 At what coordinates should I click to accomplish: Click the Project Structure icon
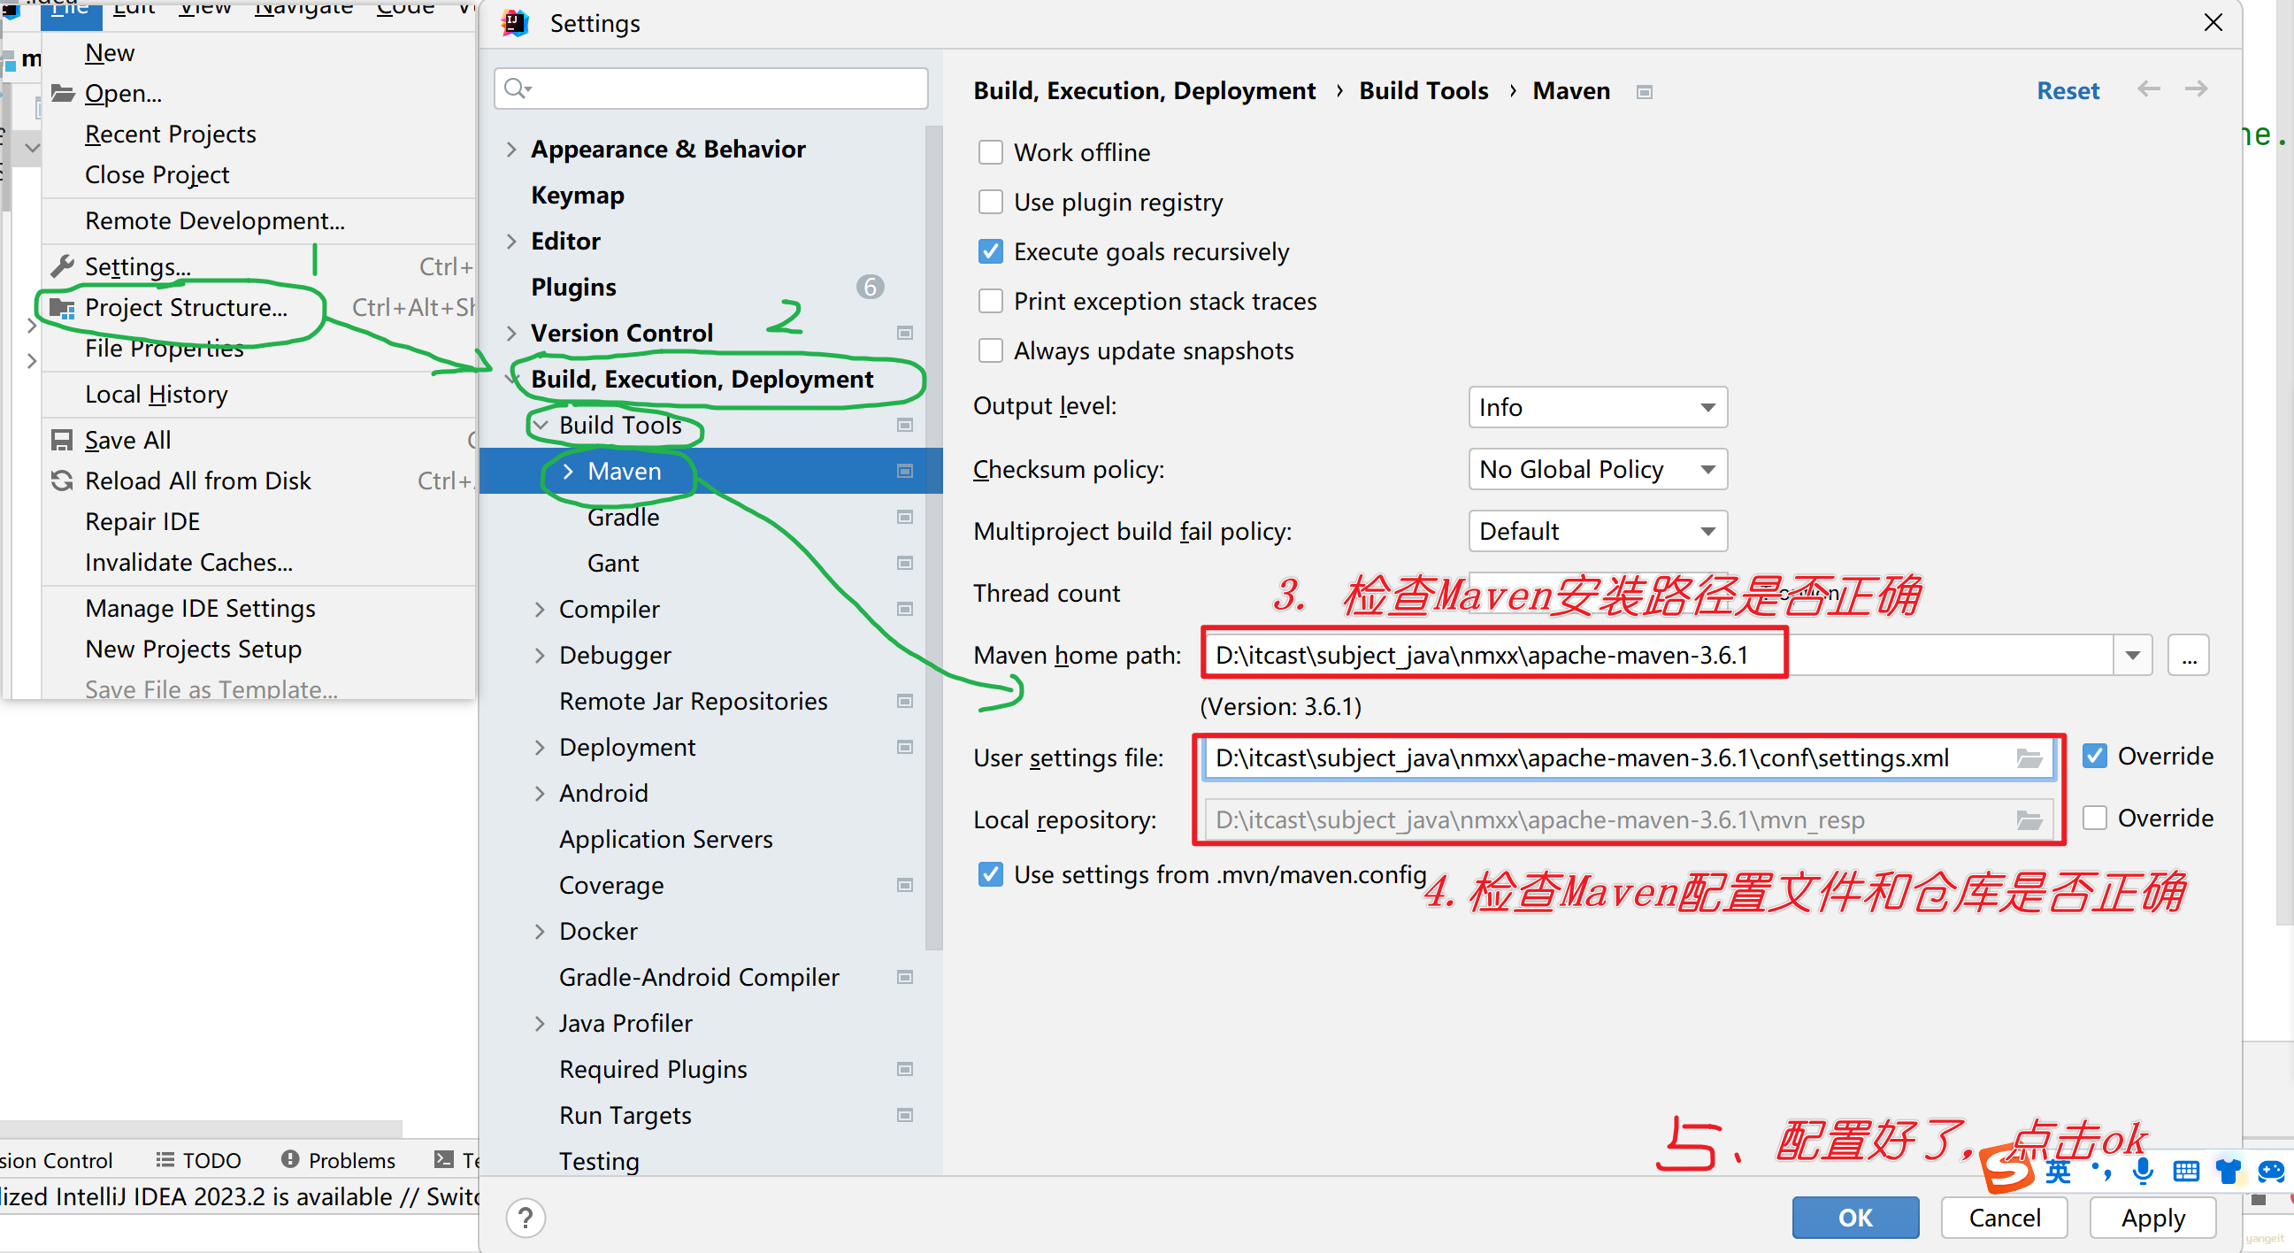click(62, 308)
